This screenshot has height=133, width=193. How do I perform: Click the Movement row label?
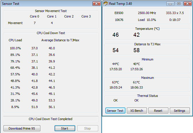coord(15,23)
